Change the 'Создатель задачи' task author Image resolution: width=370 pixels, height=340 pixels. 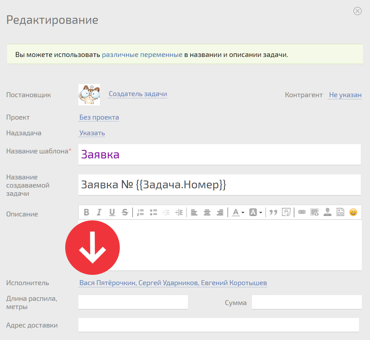[138, 94]
